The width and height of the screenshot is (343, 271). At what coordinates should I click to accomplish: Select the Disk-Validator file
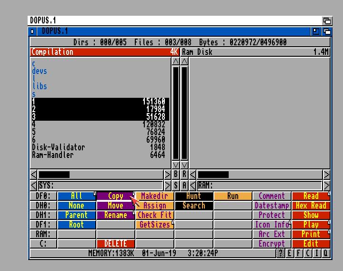(x=58, y=147)
